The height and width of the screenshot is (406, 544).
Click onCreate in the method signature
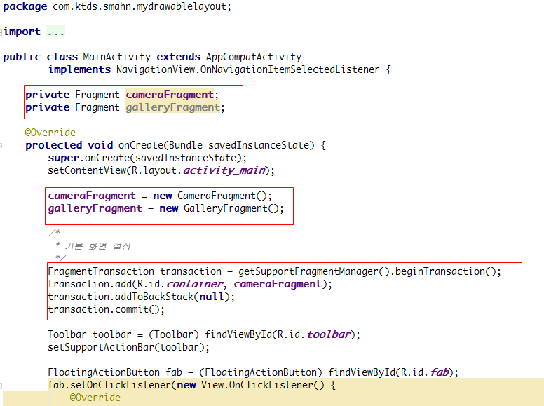pos(141,145)
